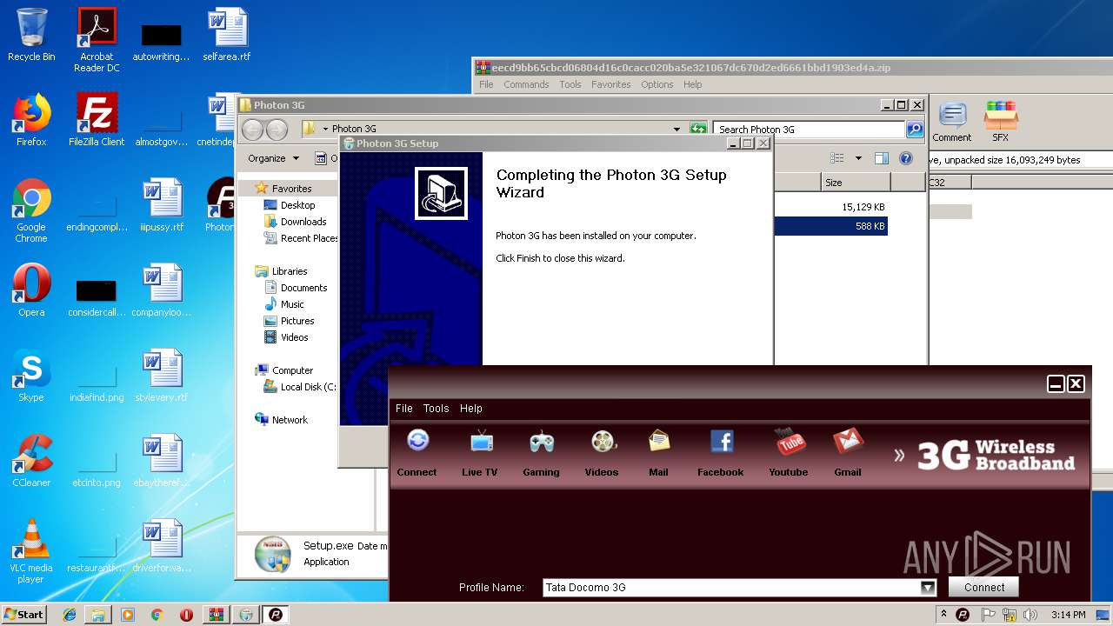Click the Connect globe icon in 3G dialer
Image resolution: width=1113 pixels, height=626 pixels.
click(417, 441)
